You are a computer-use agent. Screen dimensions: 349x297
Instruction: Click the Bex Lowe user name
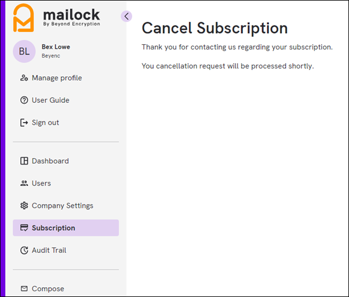click(x=56, y=47)
